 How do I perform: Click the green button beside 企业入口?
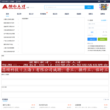tap(102, 39)
